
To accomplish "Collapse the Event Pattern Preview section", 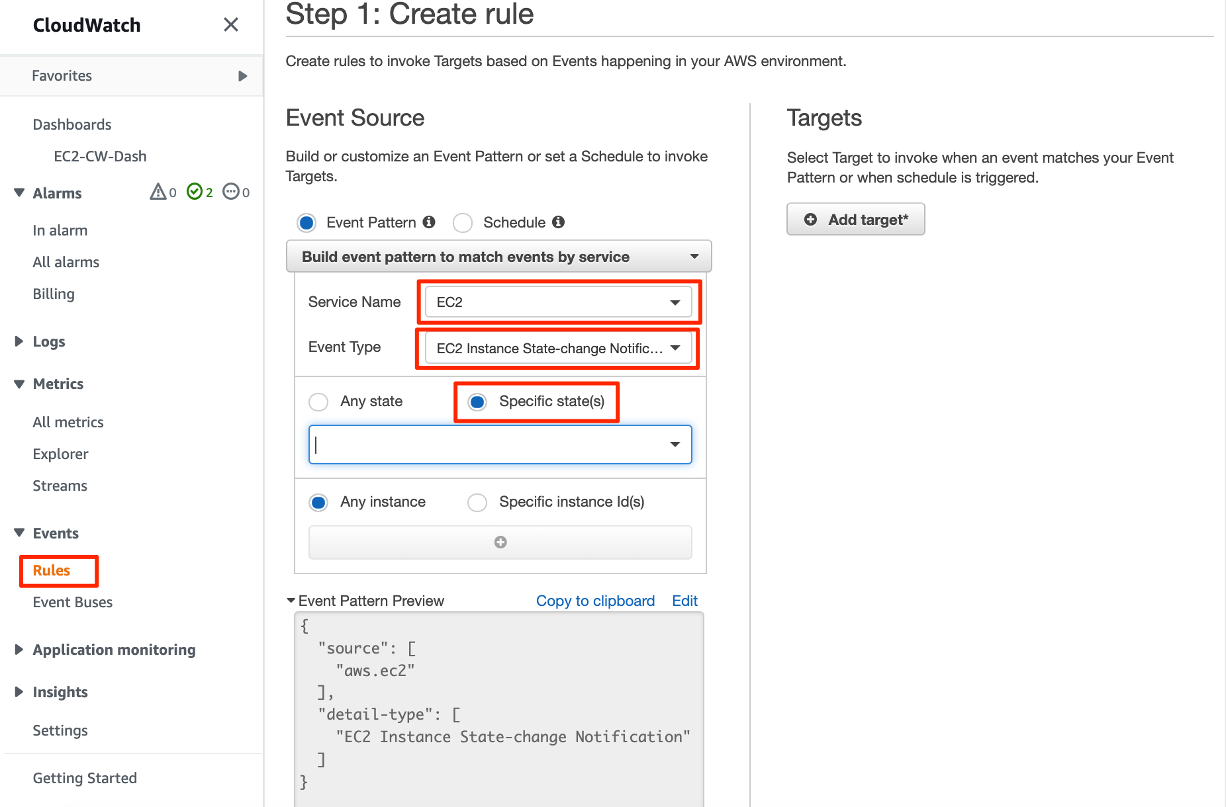I will [291, 601].
